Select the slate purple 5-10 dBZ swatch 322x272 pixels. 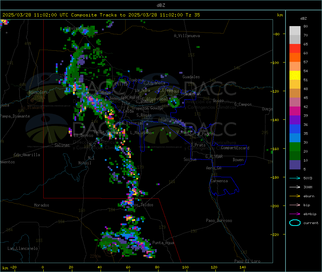coord(295,165)
